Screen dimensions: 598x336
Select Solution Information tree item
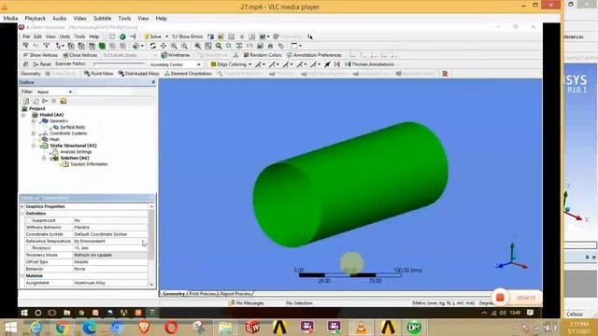point(89,164)
